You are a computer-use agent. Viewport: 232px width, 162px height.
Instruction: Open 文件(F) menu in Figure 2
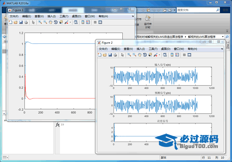tap(103, 49)
